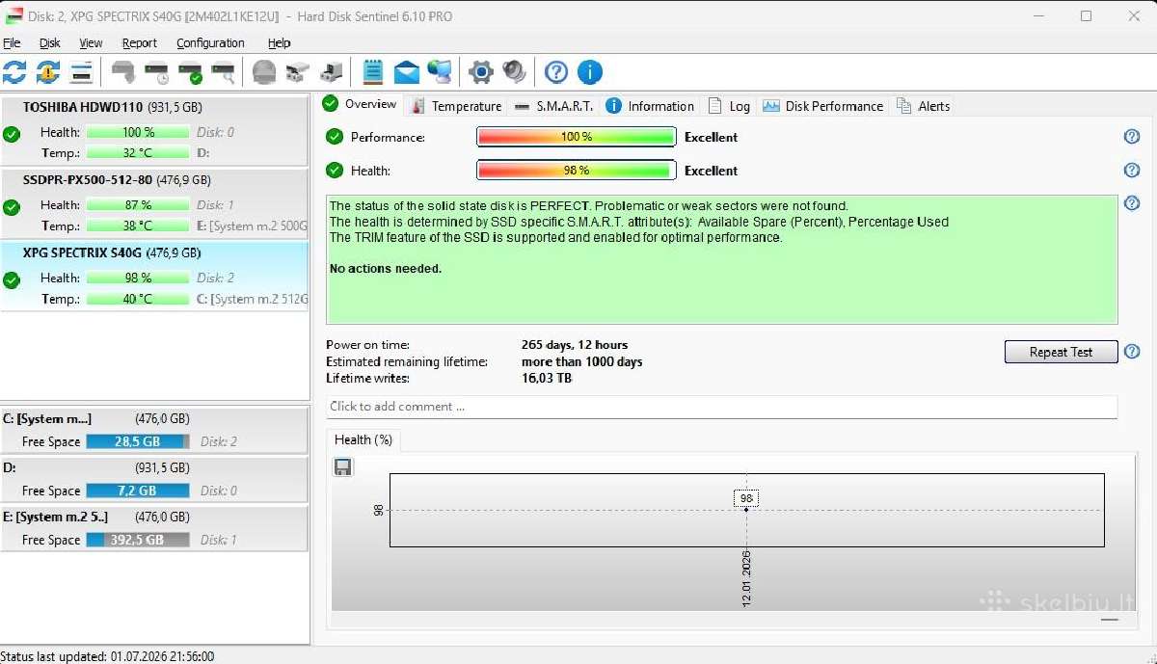
Task: Click the 7,2 GB free space bar
Action: point(138,491)
